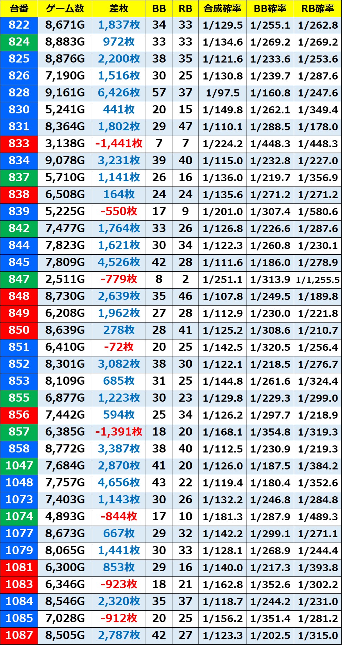342x645 pixels.
Task: Click the 164枚 difference value
Action: click(119, 195)
